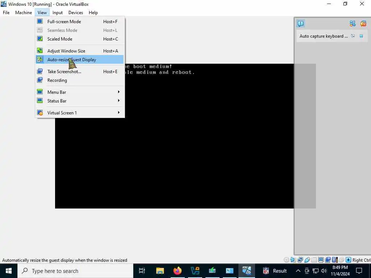Screen dimensions: 371x278
Task: Toggle Auto-resize Guest Display option
Action: coord(80,60)
